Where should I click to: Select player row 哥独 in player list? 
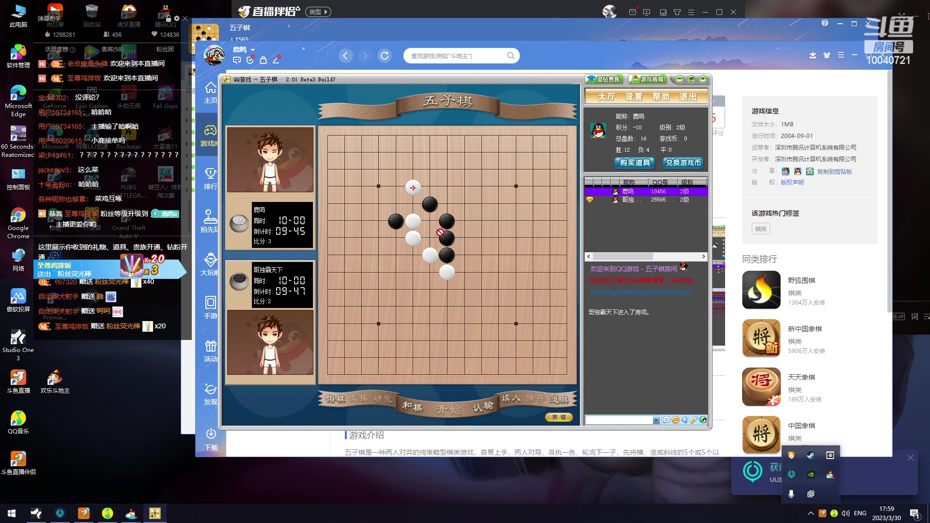click(x=646, y=200)
